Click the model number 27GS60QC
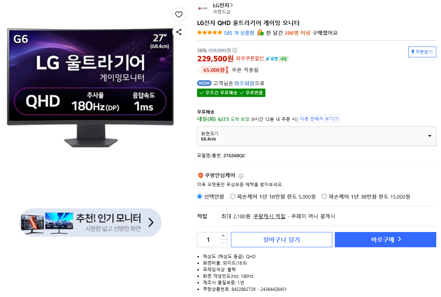The image size is (441, 297). (234, 156)
